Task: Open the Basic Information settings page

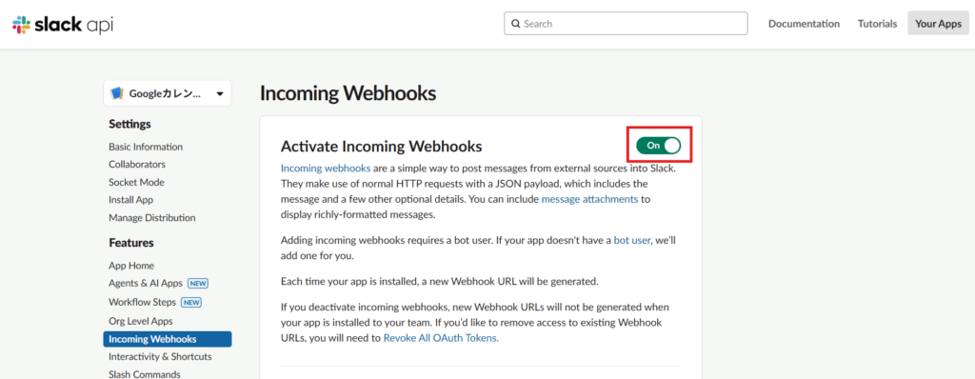Action: 146,147
